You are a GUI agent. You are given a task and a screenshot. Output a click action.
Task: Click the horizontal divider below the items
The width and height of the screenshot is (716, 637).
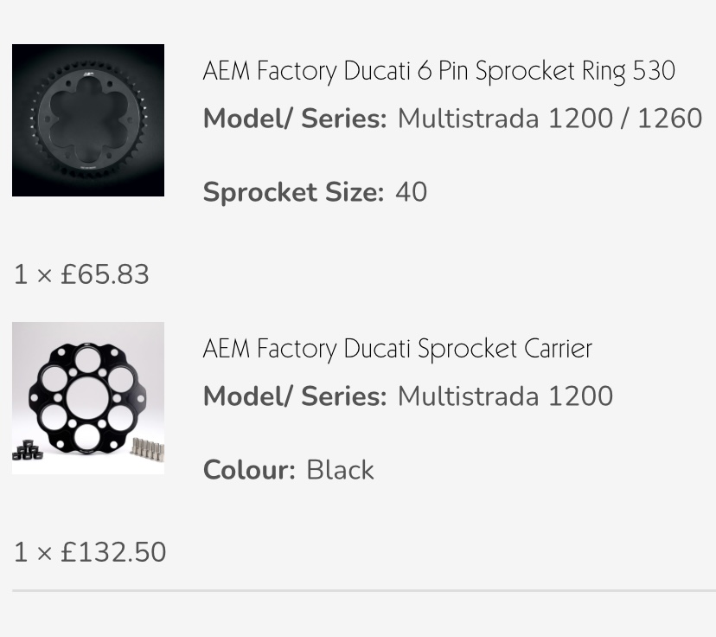pyautogui.click(x=364, y=590)
